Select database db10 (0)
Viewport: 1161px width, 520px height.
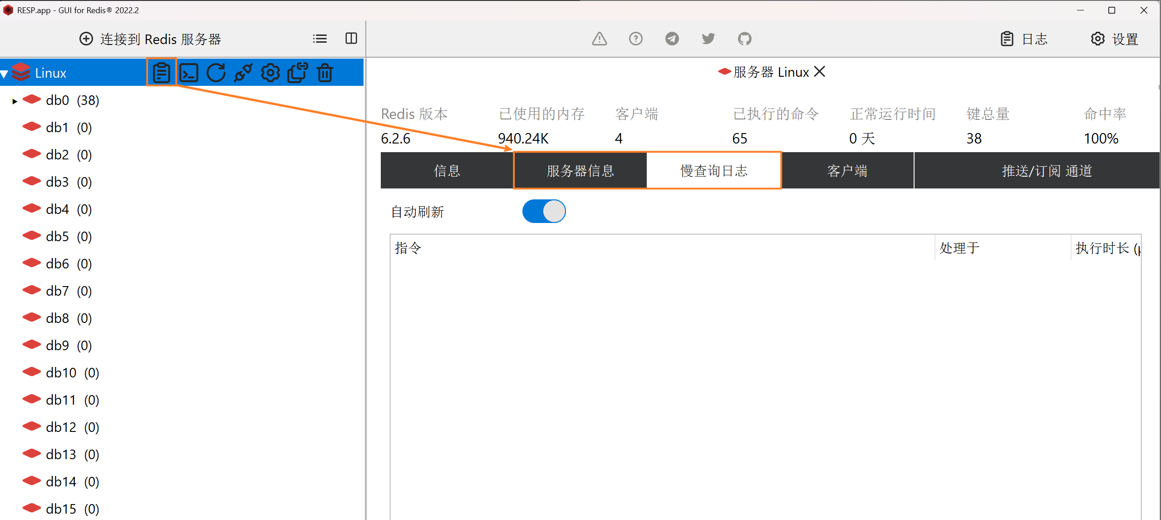coord(73,373)
